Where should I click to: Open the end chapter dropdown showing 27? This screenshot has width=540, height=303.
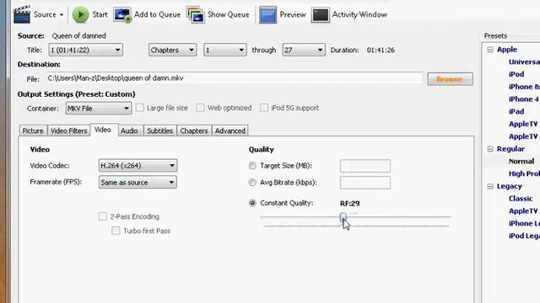304,50
